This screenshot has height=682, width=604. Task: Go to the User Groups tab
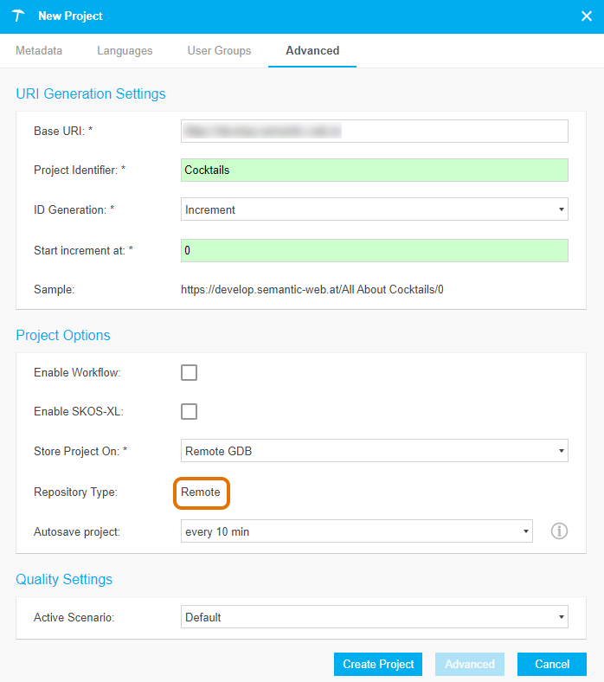[x=219, y=51]
